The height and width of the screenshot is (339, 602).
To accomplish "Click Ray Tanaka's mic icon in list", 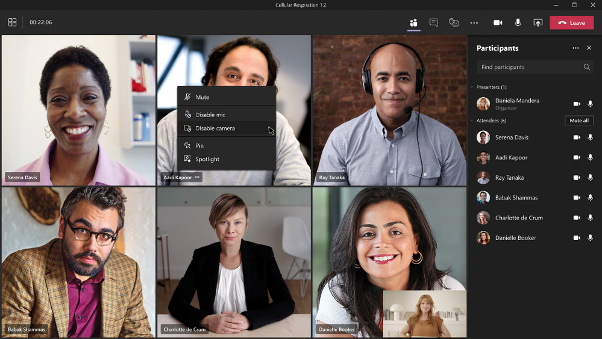I will (x=590, y=177).
